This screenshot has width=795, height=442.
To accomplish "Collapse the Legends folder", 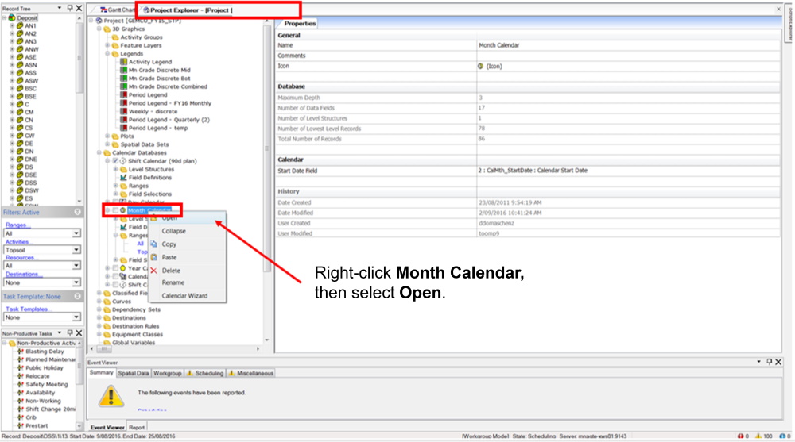I will 107,54.
